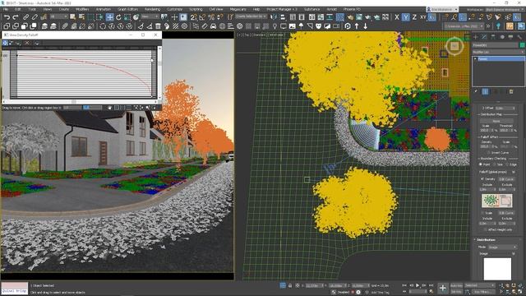The height and width of the screenshot is (296, 526).
Task: Enable Invert Curve checkbox
Action: (x=489, y=153)
